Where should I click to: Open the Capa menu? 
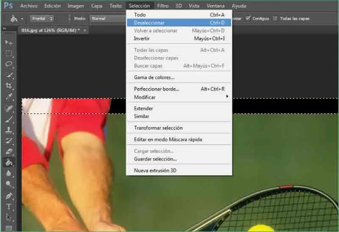point(97,6)
